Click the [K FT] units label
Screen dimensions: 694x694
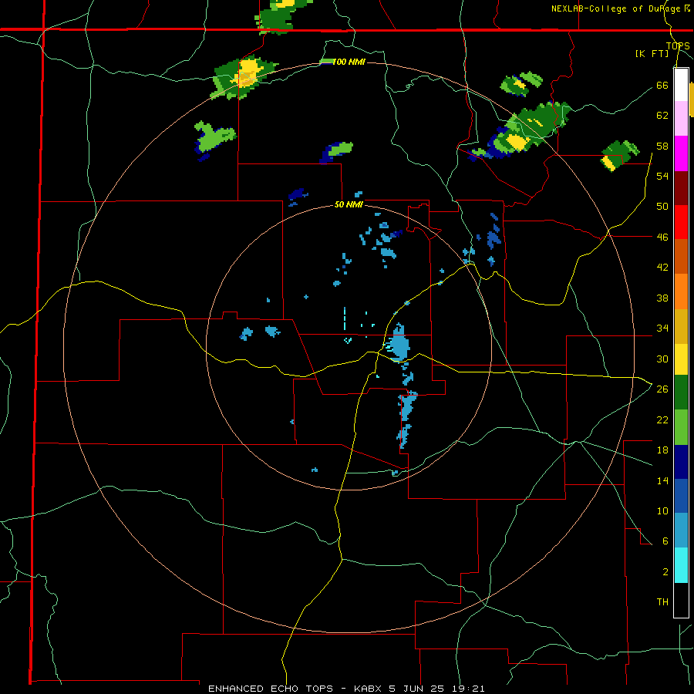click(652, 53)
